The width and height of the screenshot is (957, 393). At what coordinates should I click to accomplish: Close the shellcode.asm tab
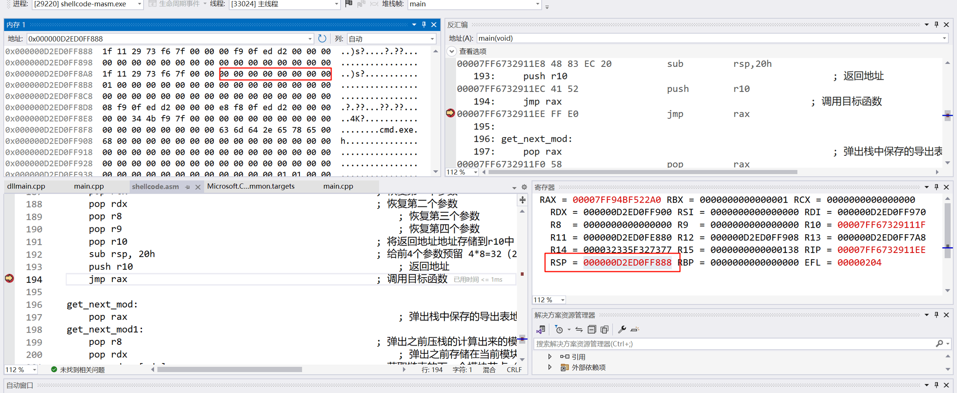pos(198,187)
